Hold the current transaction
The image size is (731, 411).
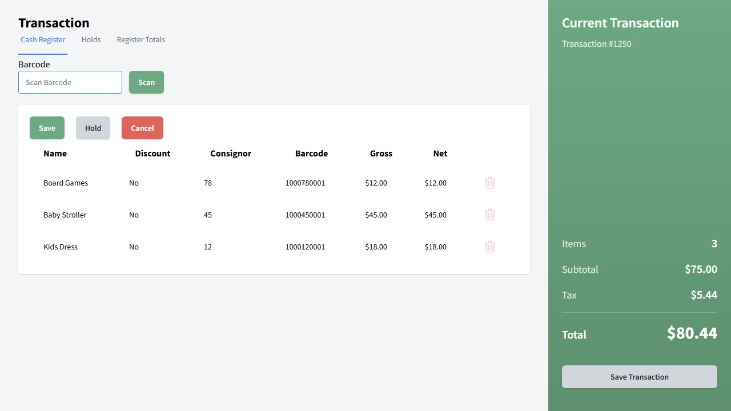(93, 128)
